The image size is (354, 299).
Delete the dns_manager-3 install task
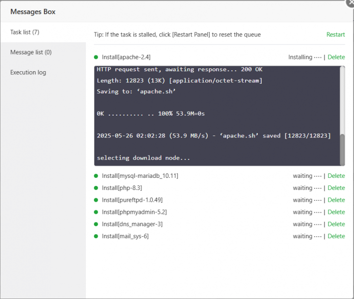(x=336, y=224)
